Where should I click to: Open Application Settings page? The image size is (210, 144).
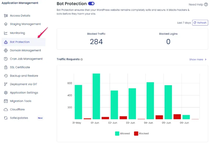point(23,93)
